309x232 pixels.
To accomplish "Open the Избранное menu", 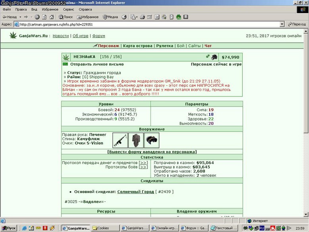I will [x=50, y=10].
